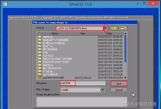Select folder icon dated 2018/03/21 12:21:58
This screenshot has height=109, width=161.
pyautogui.click(x=40, y=46)
